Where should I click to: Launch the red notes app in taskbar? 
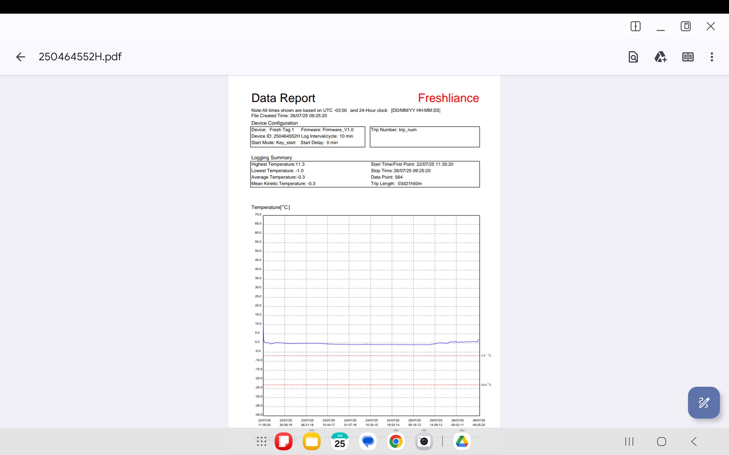point(284,441)
